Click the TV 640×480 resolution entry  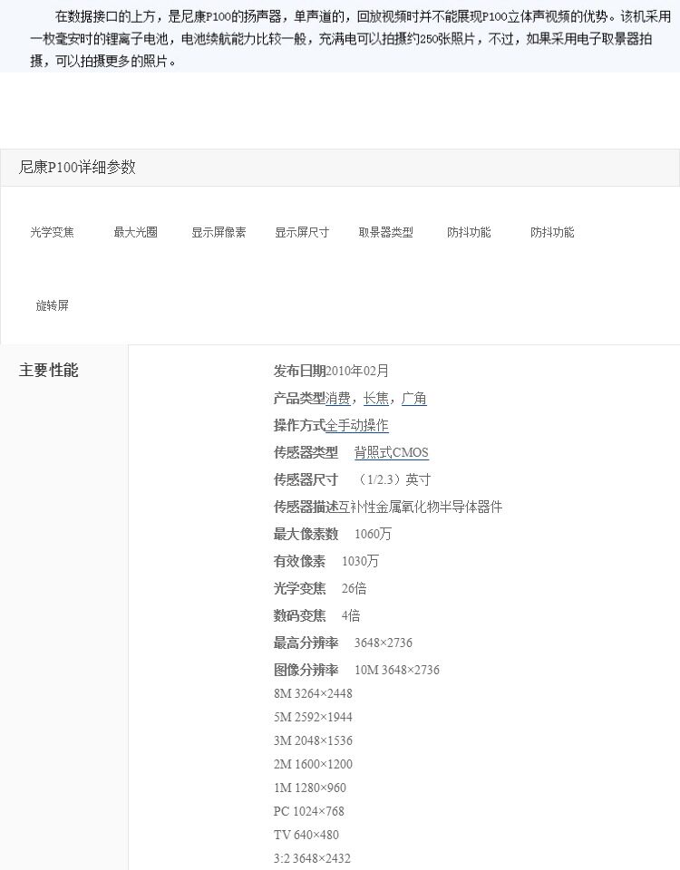(306, 835)
